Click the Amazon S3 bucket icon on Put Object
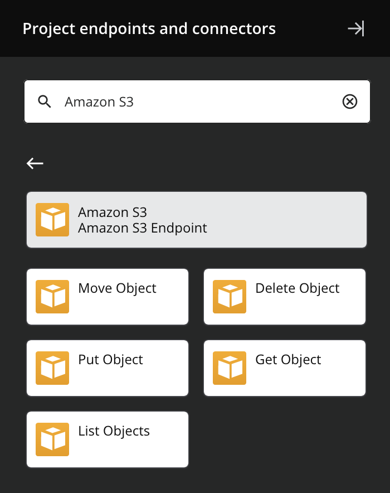 click(x=52, y=368)
